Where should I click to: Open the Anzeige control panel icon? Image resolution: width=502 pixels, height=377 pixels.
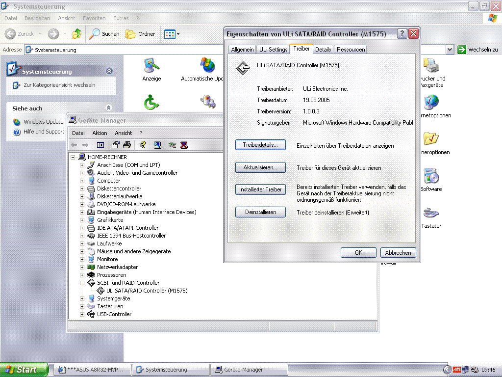click(151, 70)
